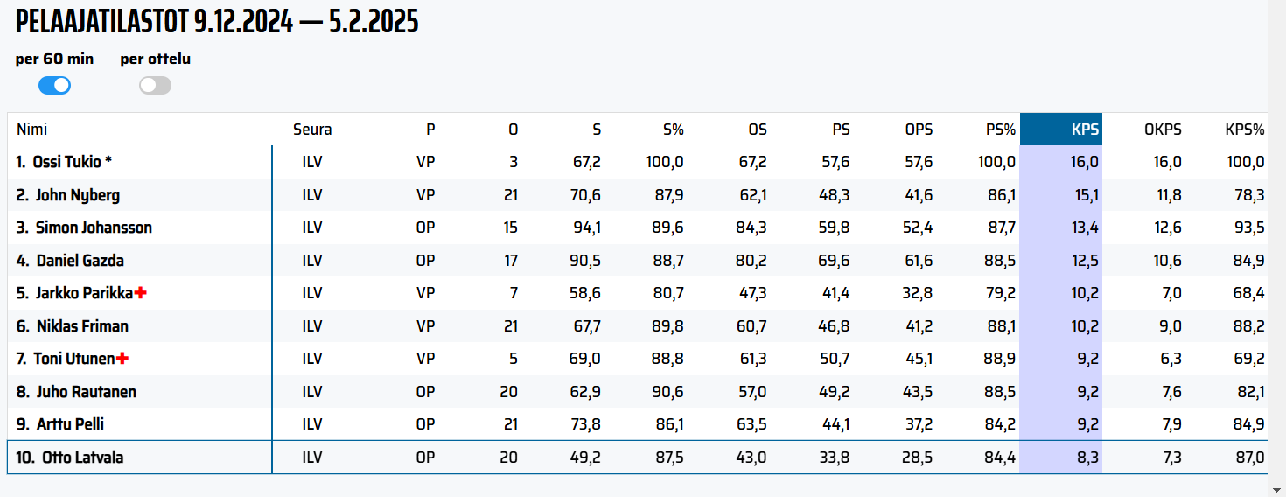Sort by the KPS% column header
This screenshot has height=497, width=1286.
(x=1244, y=129)
